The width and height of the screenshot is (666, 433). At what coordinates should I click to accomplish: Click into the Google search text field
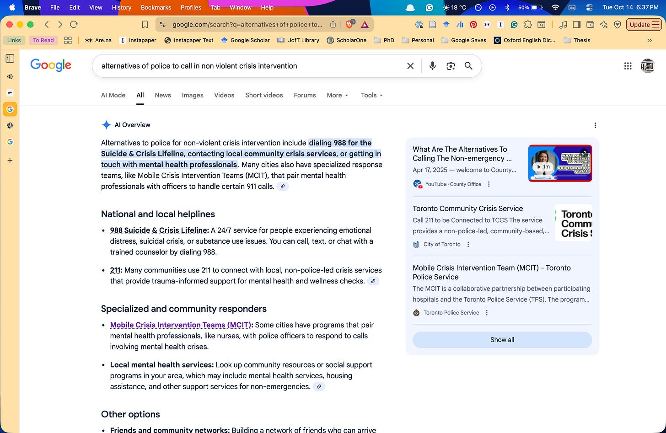pyautogui.click(x=251, y=66)
